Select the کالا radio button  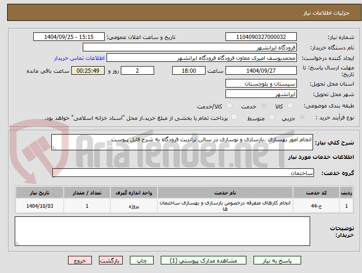(290, 106)
